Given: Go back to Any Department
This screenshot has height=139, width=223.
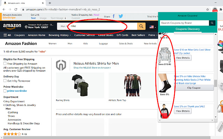Looking at the screenshot, I should tap(14, 101).
